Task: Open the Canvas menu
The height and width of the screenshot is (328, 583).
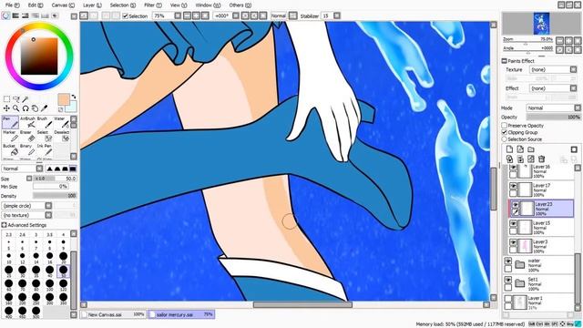Action: (x=63, y=5)
